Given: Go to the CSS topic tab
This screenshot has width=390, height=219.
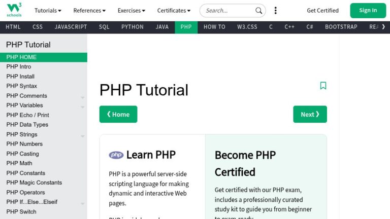Looking at the screenshot, I should 38,27.
